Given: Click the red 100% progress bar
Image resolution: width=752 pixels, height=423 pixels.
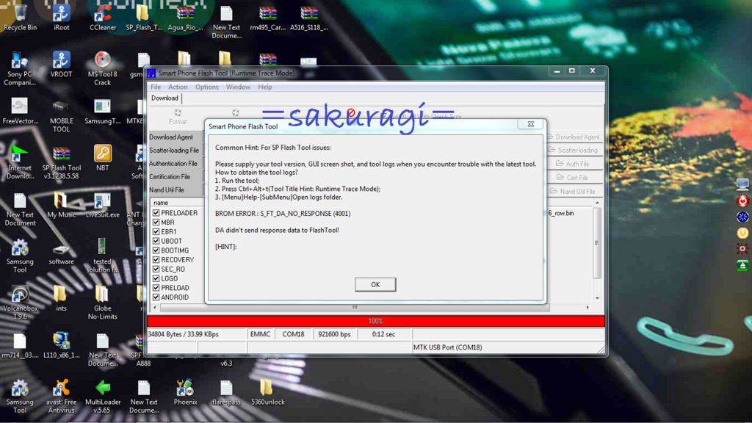Looking at the screenshot, I should click(375, 321).
